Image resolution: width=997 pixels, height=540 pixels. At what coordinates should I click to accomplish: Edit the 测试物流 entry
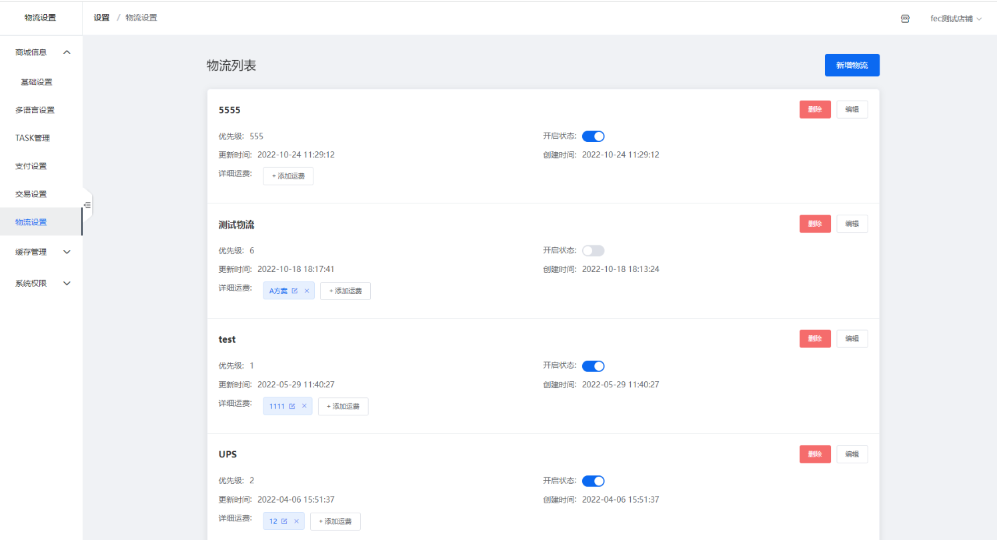click(852, 224)
